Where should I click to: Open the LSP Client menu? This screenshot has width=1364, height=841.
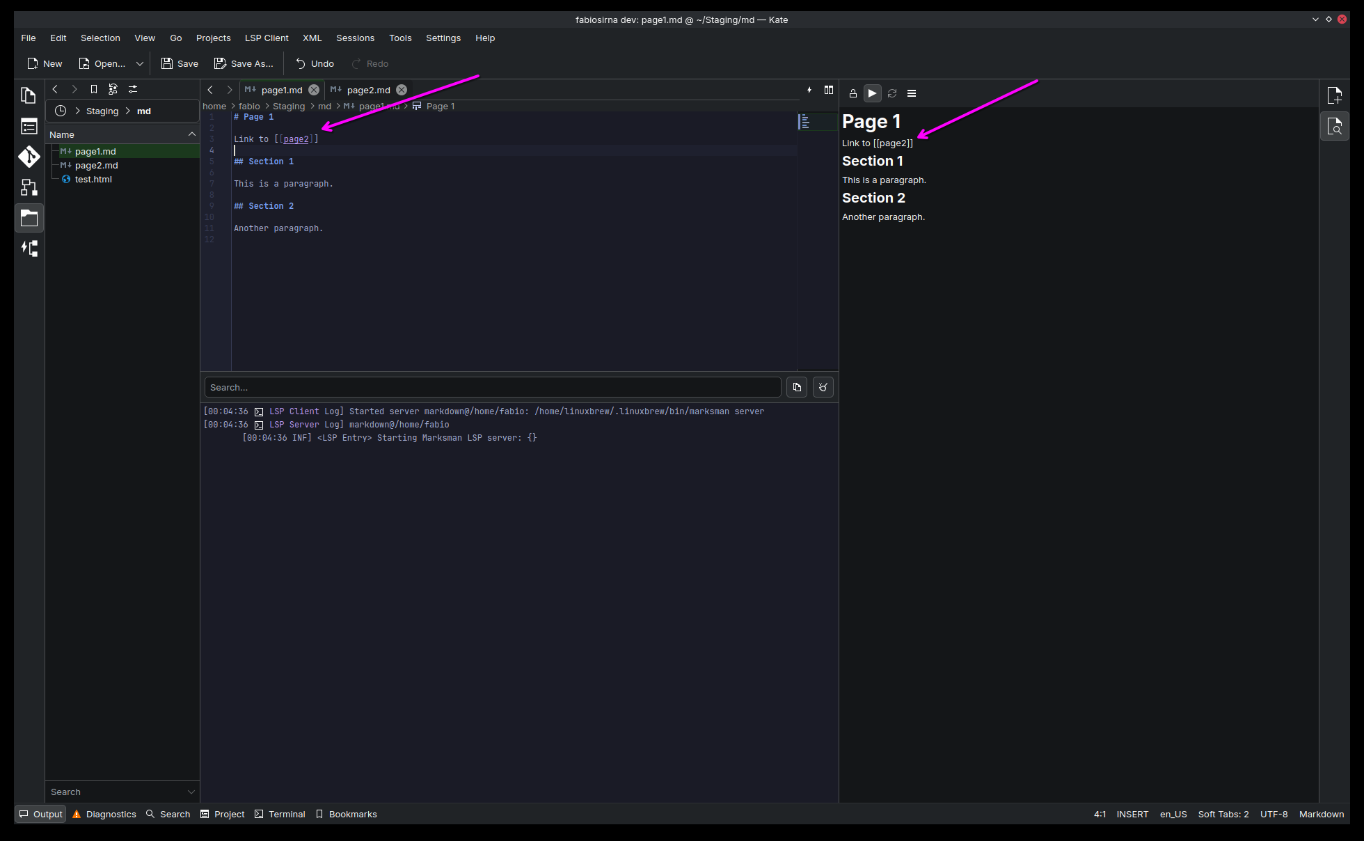[x=266, y=38]
